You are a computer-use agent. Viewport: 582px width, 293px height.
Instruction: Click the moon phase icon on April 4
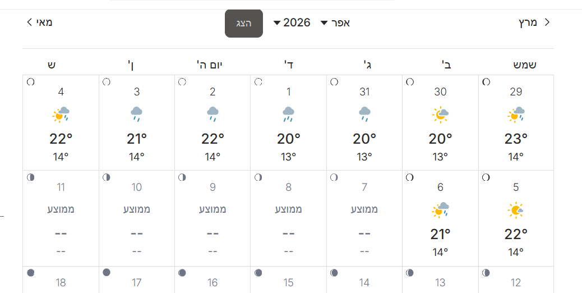(x=30, y=82)
